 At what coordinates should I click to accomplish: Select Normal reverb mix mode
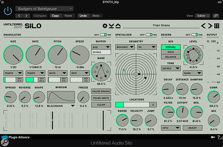(x=170, y=47)
